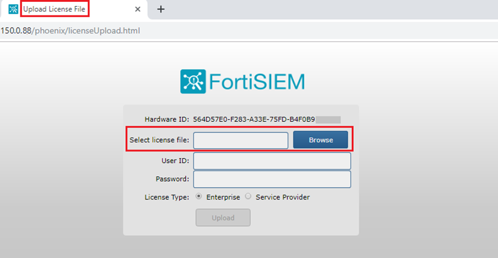Close the Upload License File tab
498x258 pixels.
138,9
